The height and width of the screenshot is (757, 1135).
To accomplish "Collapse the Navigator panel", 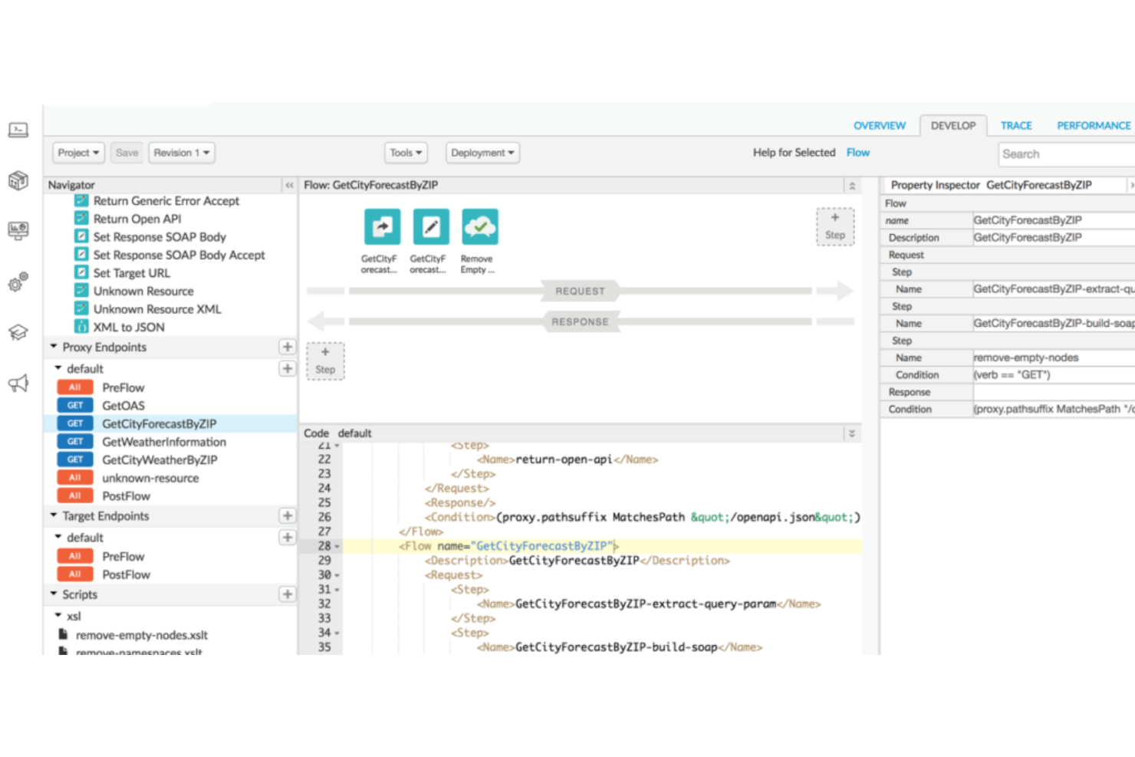I will click(x=289, y=185).
